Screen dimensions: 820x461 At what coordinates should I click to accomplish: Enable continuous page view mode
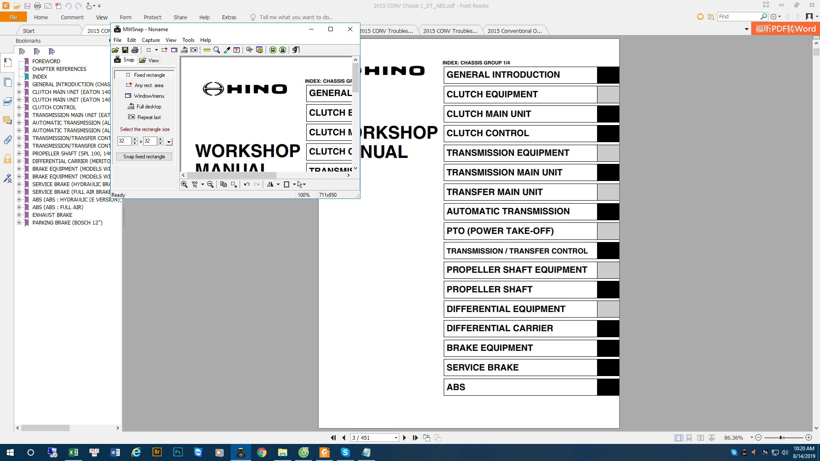coord(689,438)
